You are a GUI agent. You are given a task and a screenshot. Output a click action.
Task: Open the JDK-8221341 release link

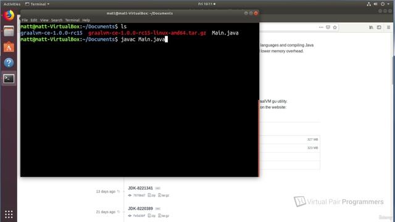[x=140, y=188]
